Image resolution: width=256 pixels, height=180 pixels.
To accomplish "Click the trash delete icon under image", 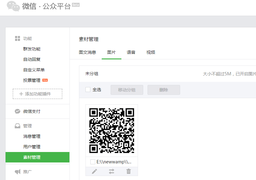I will (129, 171).
